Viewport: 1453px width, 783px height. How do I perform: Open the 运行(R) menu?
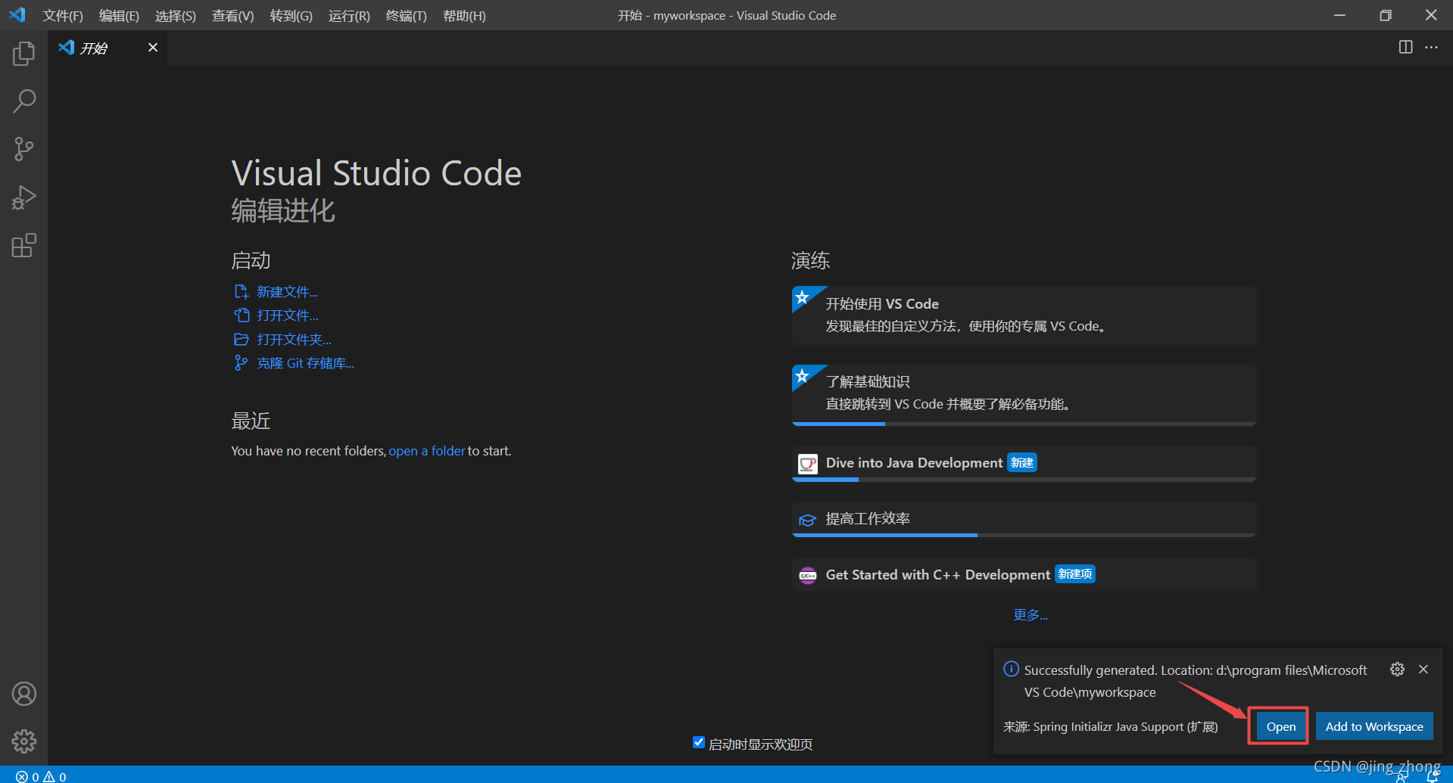pyautogui.click(x=349, y=15)
